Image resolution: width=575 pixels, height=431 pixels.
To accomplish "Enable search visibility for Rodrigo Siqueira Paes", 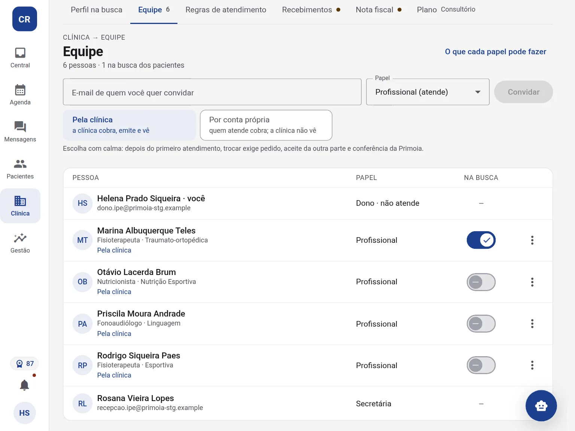I will pyautogui.click(x=481, y=365).
